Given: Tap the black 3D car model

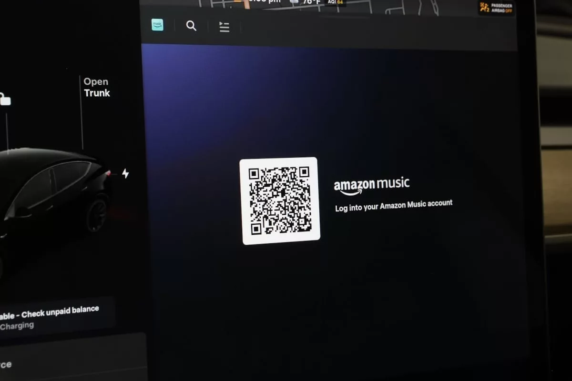Looking at the screenshot, I should (x=52, y=195).
